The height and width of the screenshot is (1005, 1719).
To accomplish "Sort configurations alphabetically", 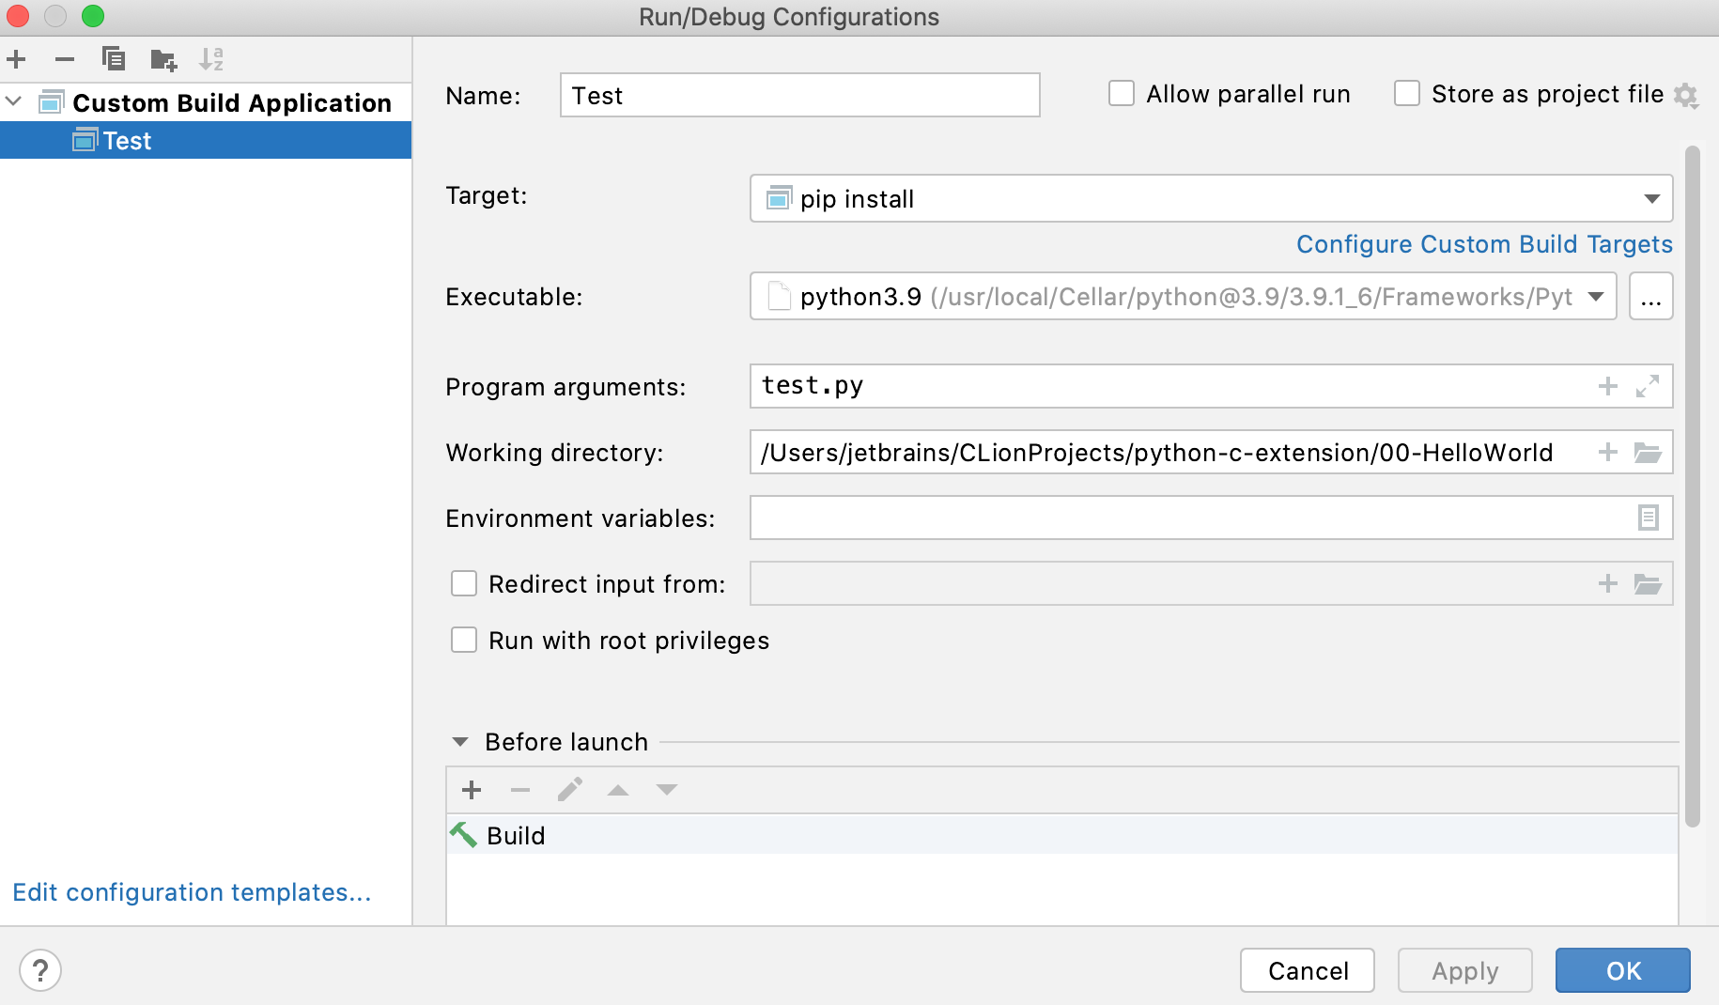I will pos(210,58).
